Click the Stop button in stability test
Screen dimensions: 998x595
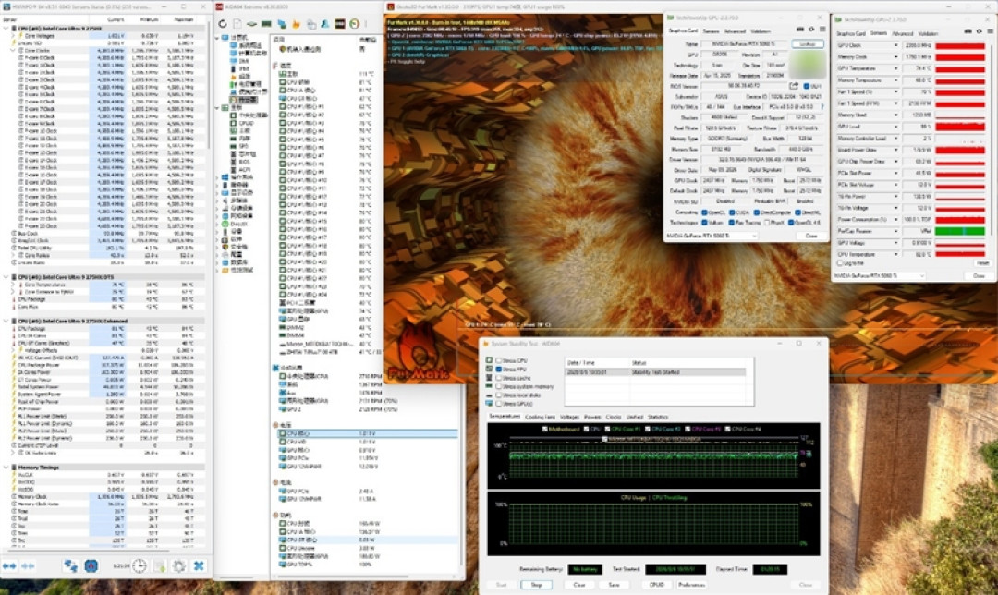537,584
